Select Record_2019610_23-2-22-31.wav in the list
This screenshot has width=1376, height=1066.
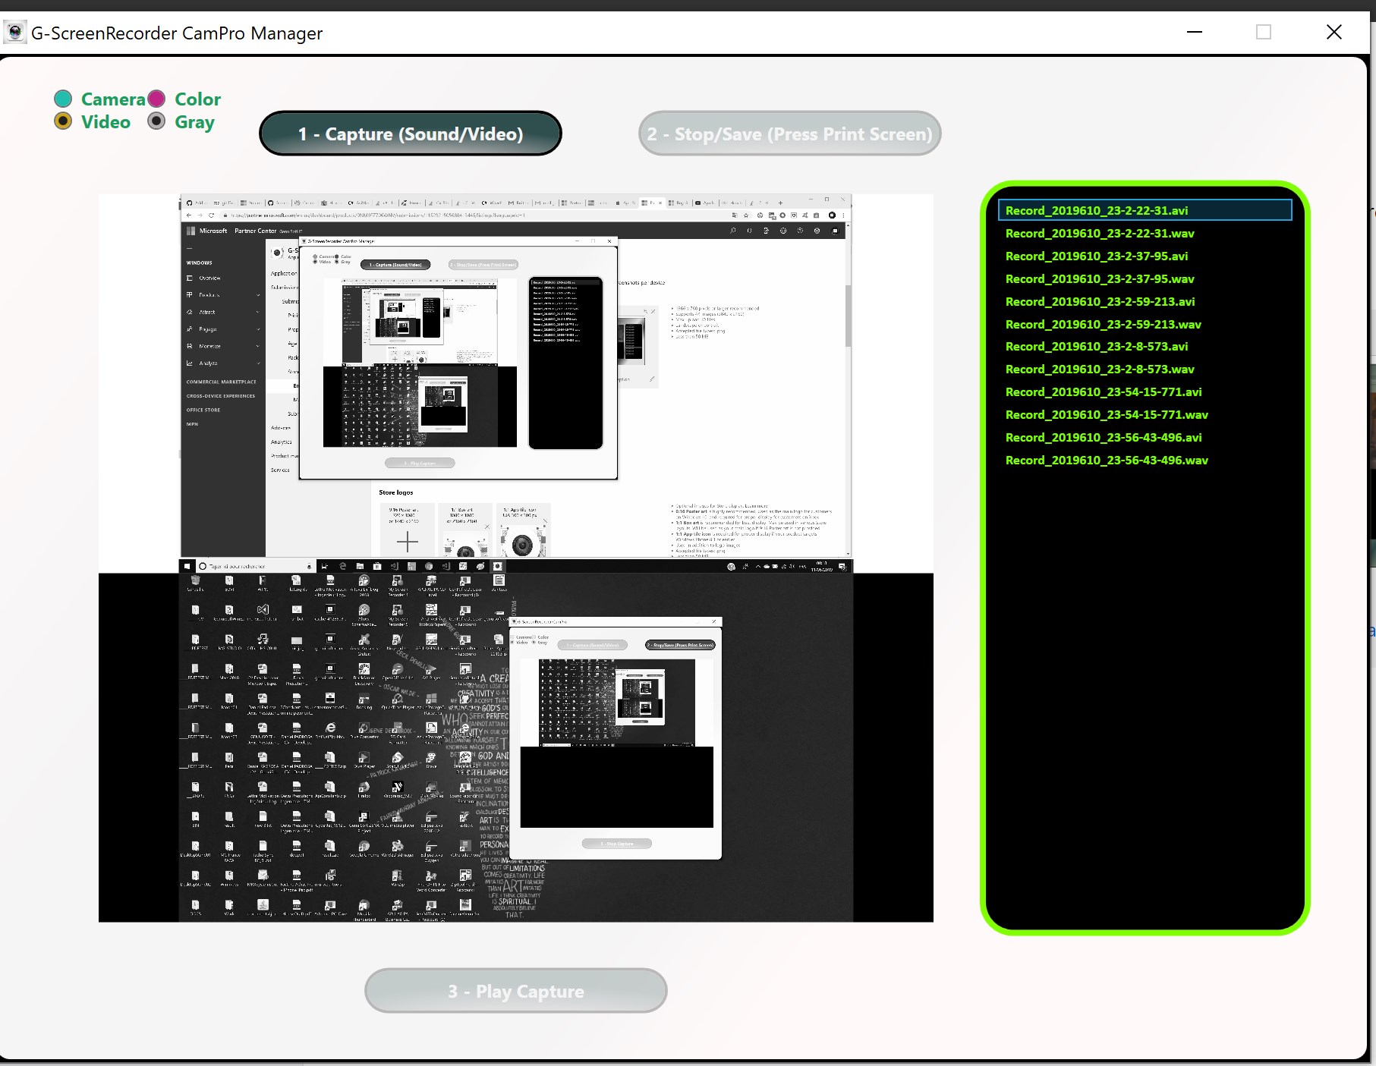[x=1099, y=233]
